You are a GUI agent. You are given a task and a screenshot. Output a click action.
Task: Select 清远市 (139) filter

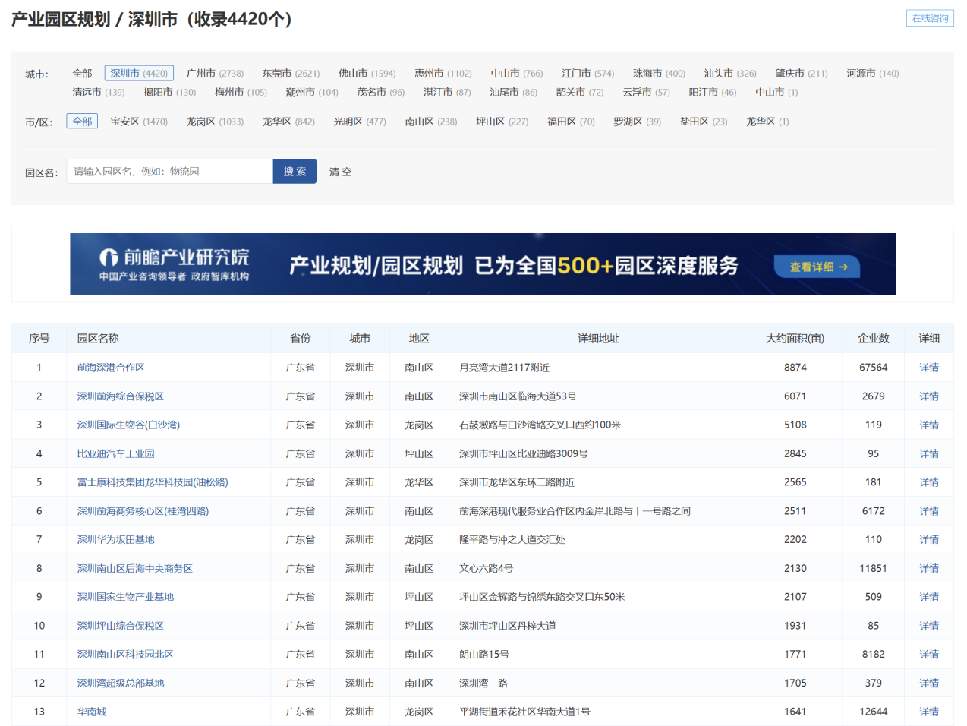(x=98, y=93)
